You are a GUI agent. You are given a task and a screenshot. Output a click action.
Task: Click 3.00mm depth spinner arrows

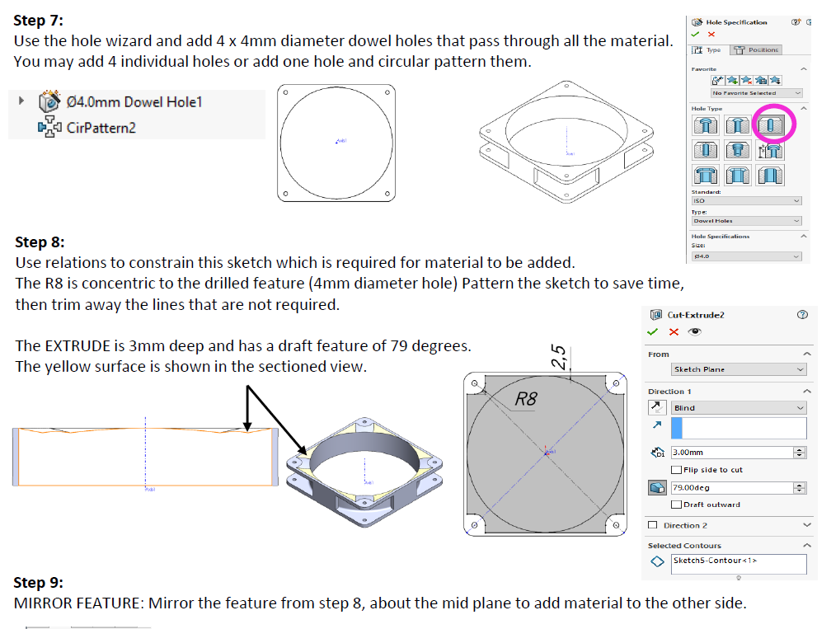pos(800,453)
